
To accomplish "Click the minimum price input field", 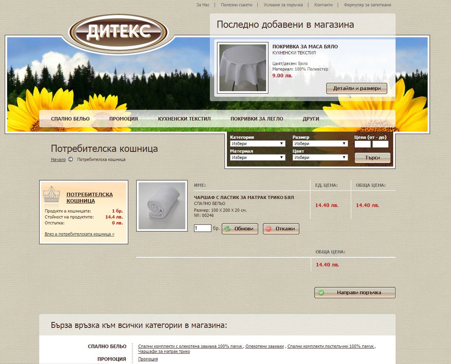I will 362,144.
